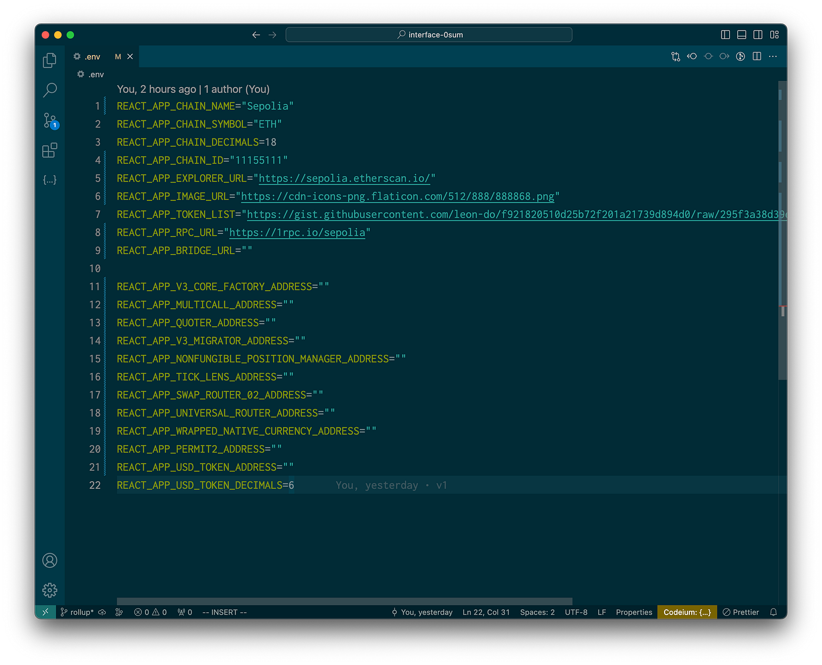This screenshot has height=665, width=822.
Task: Open the Extensions view
Action: click(50, 150)
